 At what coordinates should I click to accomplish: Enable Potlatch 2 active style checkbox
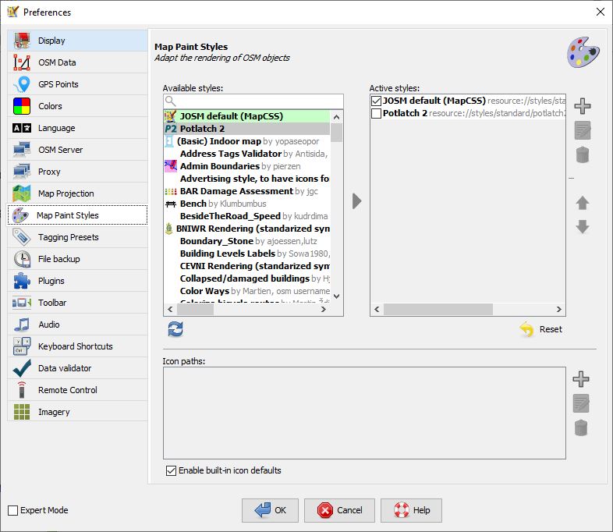click(376, 113)
